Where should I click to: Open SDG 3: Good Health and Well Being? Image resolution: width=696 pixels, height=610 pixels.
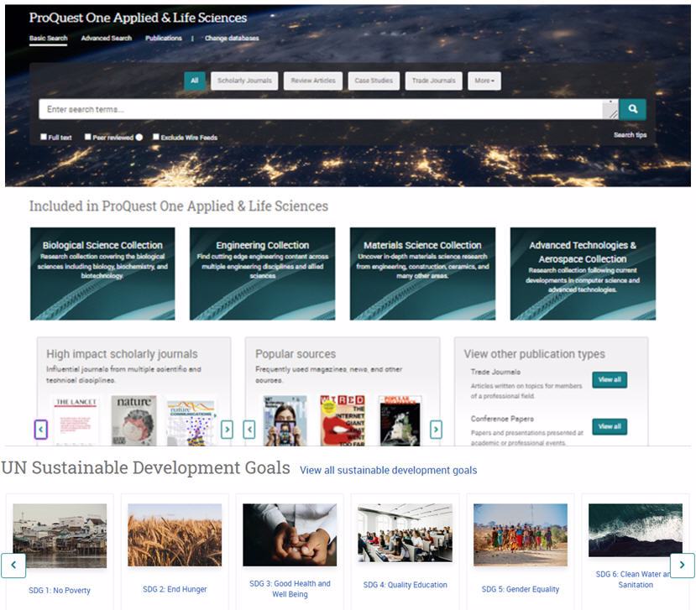point(290,589)
